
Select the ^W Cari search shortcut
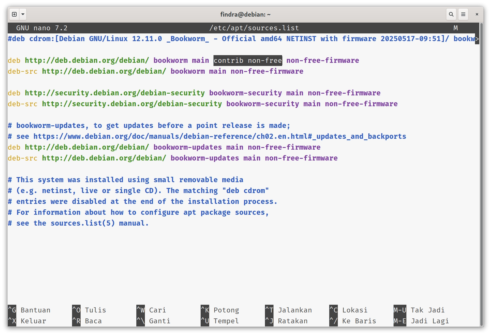click(151, 310)
